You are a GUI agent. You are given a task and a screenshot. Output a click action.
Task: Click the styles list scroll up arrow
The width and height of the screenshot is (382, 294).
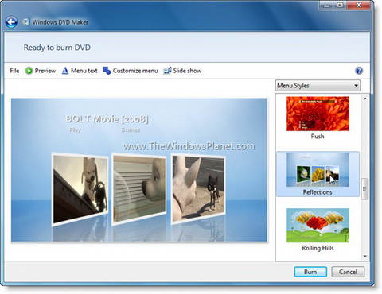[365, 99]
